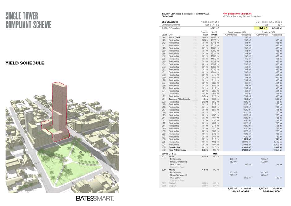Click the 'L44 Plant / LOR' row label
The width and height of the screenshot is (291, 206).
(171, 37)
